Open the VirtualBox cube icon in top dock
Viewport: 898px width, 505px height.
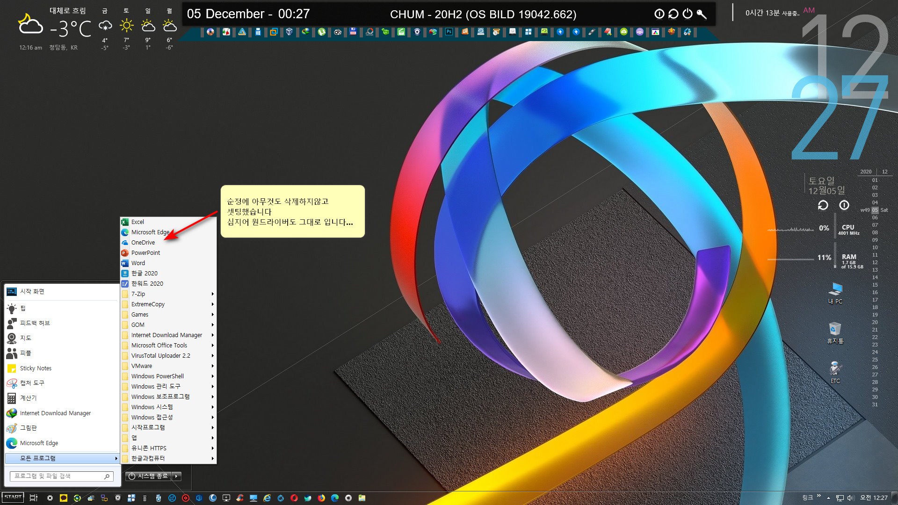tap(290, 32)
